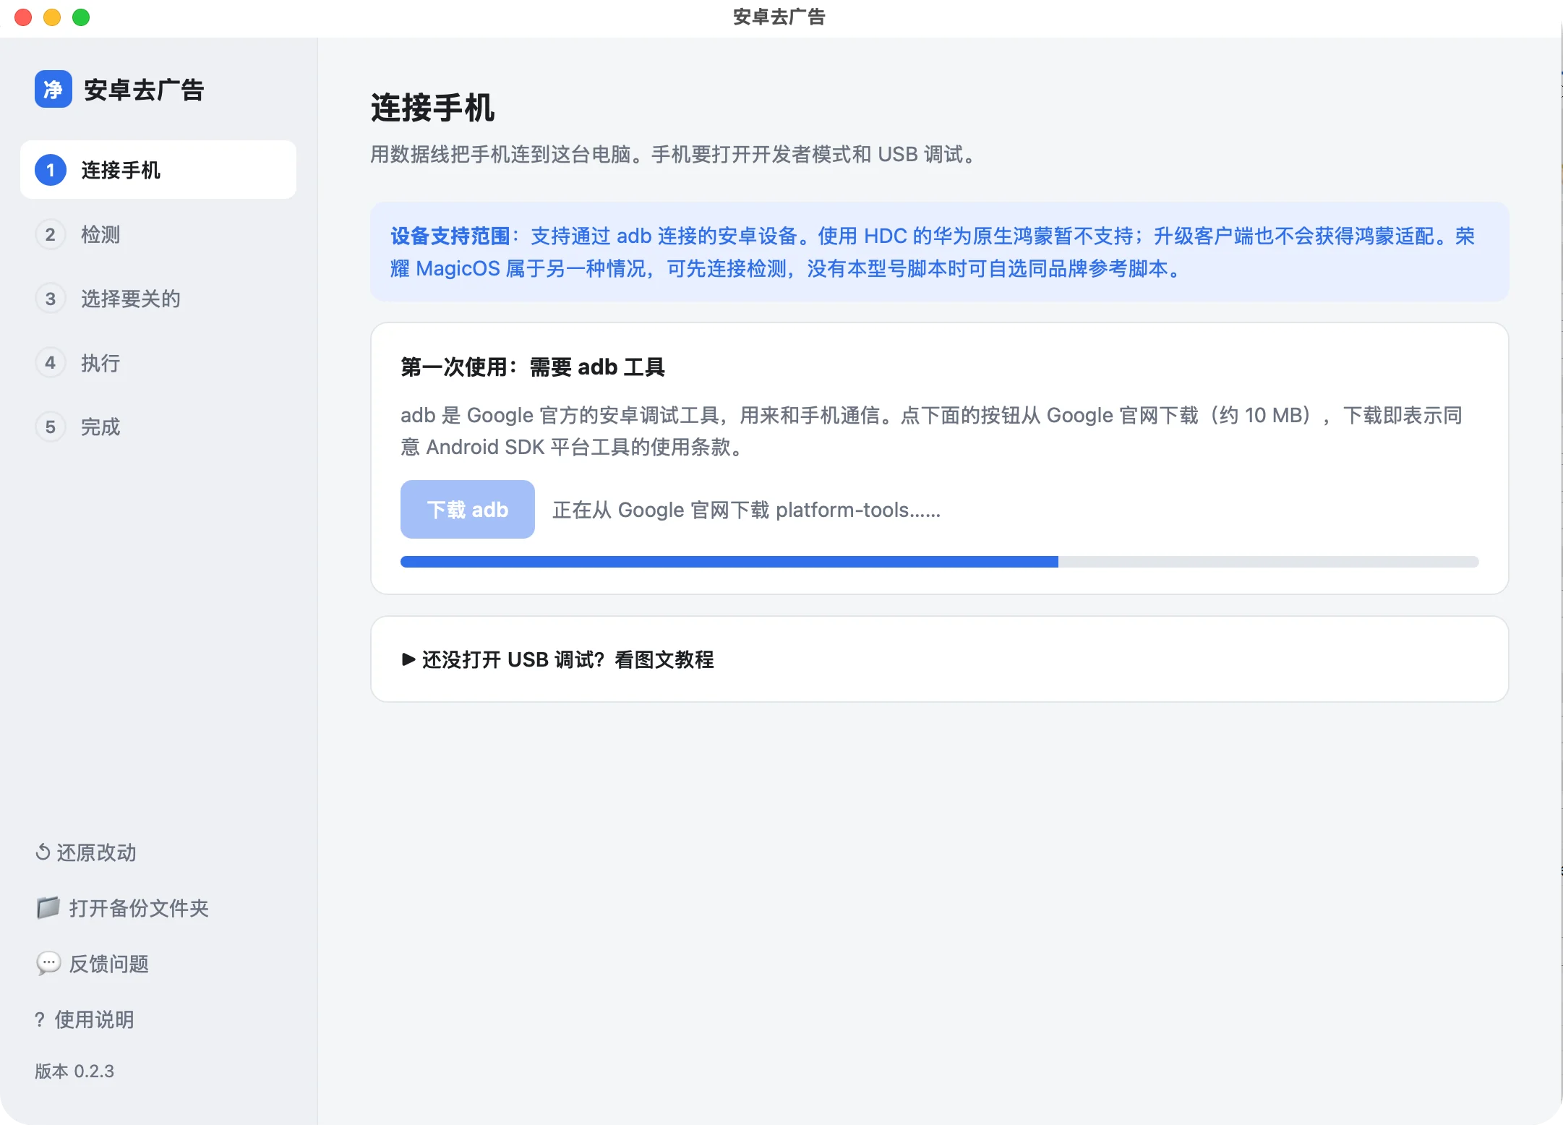Image resolution: width=1563 pixels, height=1125 pixels.
Task: Click the 反馈问题 label text
Action: 109,964
